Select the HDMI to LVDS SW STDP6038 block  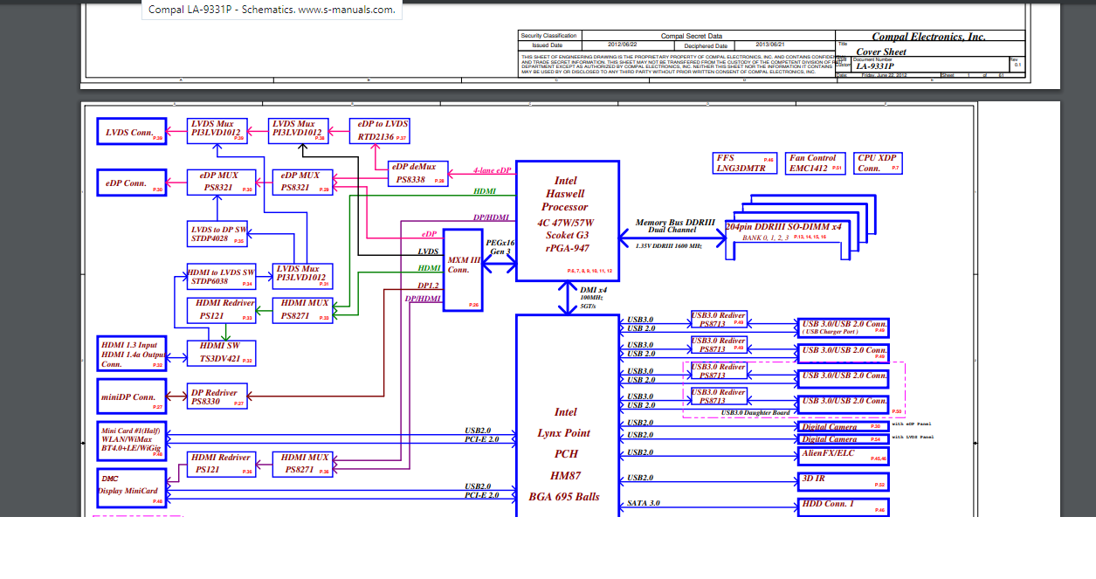222,276
